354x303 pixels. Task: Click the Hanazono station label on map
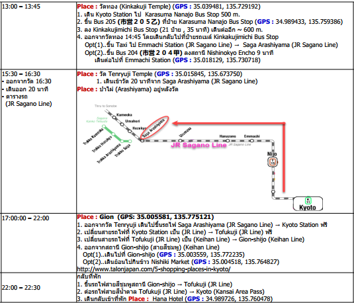[228, 136]
